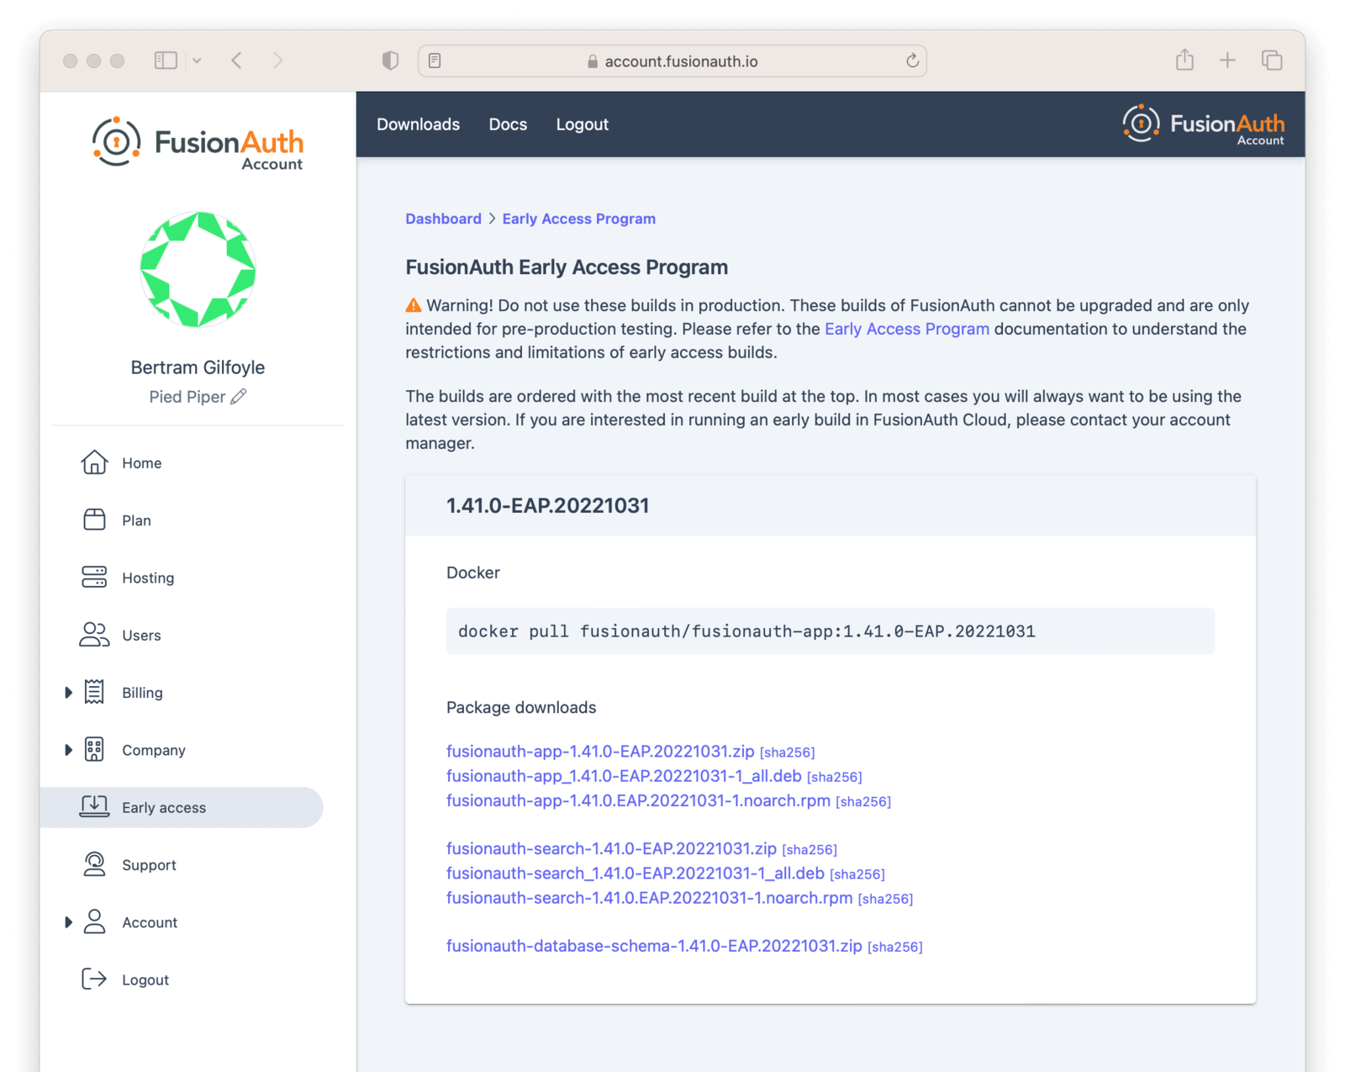Open Early Access Program documentation link
Image resolution: width=1345 pixels, height=1072 pixels.
pos(906,329)
